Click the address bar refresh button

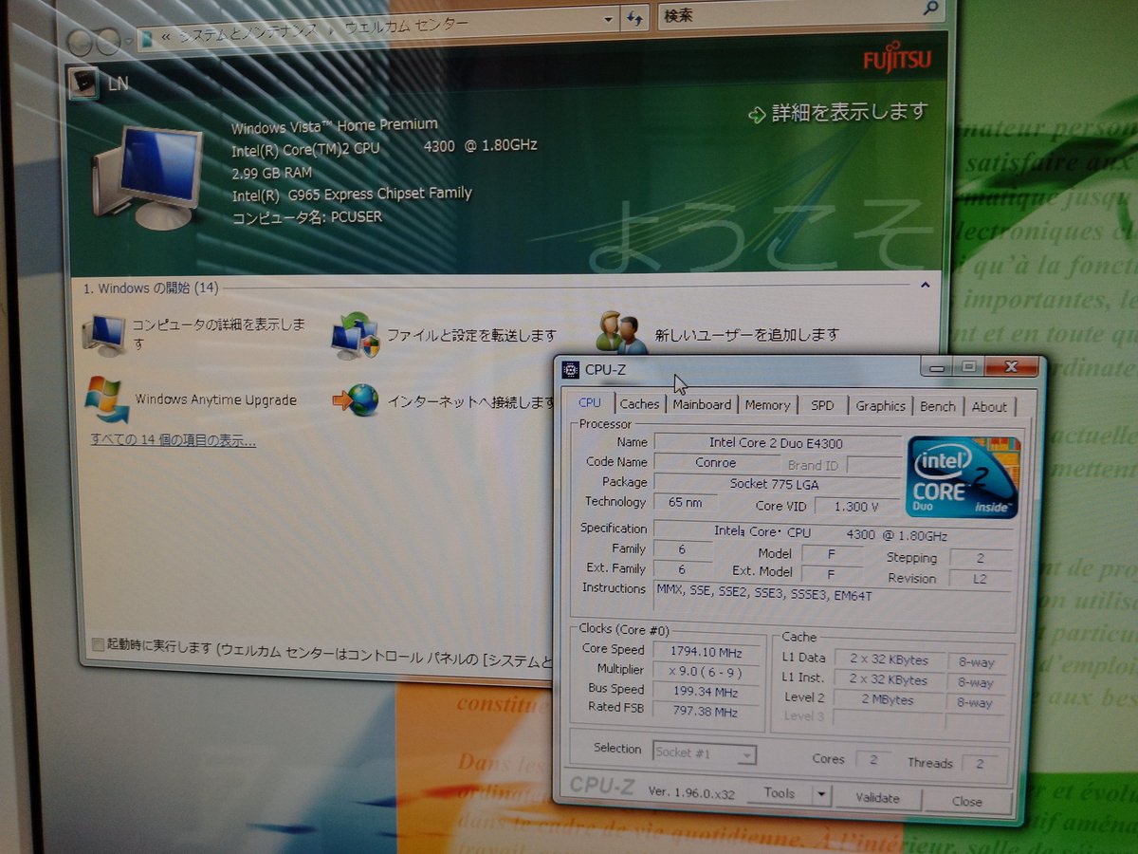click(635, 18)
